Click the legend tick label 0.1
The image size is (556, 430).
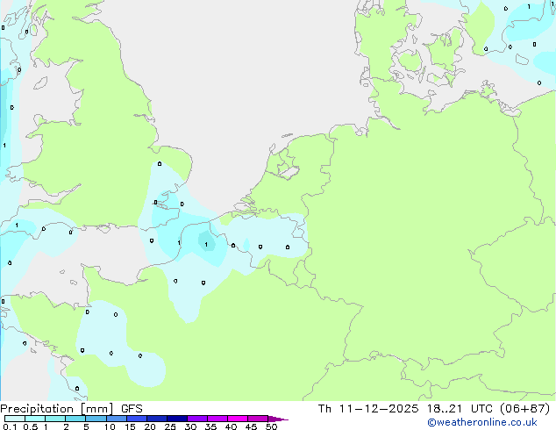pyautogui.click(x=8, y=427)
